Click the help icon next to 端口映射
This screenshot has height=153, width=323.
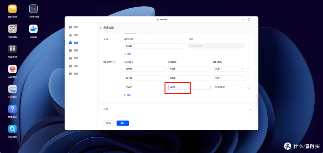pos(115,62)
